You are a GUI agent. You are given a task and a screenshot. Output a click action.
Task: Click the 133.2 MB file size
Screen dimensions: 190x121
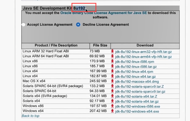[97, 86]
